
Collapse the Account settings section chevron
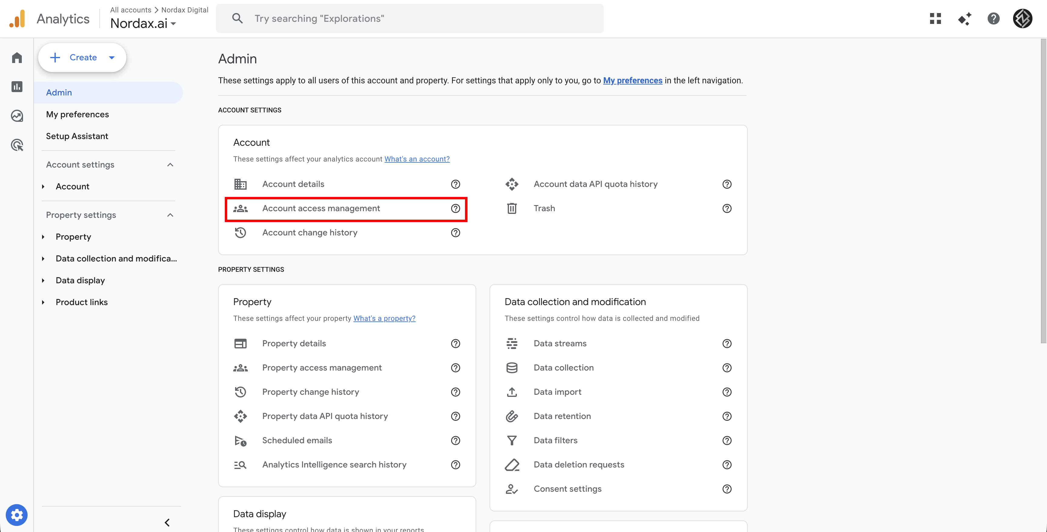[170, 165]
